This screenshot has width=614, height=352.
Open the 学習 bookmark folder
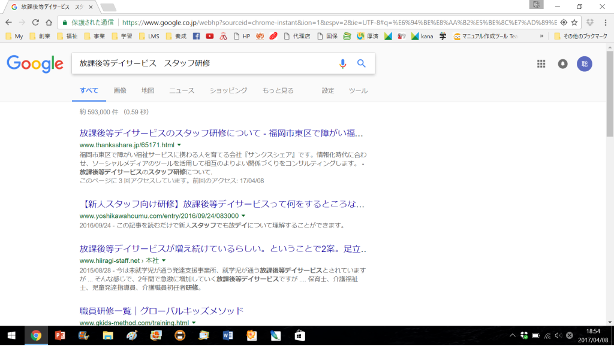(122, 37)
